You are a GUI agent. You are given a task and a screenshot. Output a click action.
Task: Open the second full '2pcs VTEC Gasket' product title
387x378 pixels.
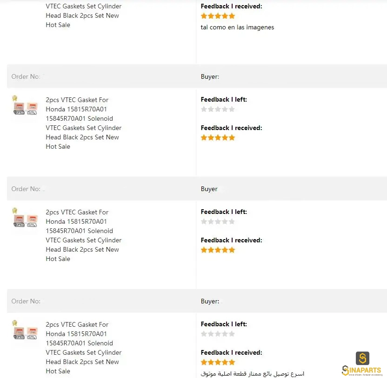(84, 235)
